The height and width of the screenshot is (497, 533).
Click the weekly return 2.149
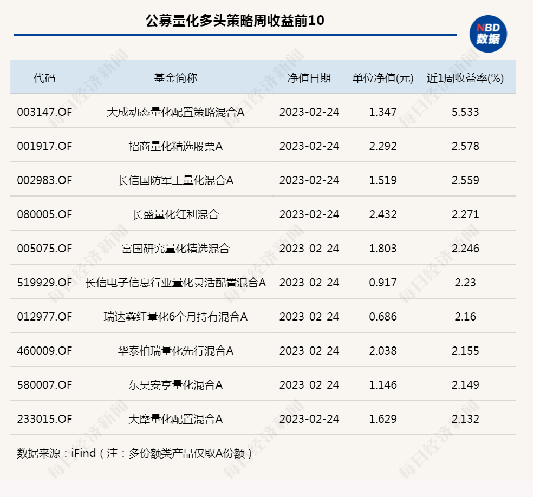pos(465,385)
